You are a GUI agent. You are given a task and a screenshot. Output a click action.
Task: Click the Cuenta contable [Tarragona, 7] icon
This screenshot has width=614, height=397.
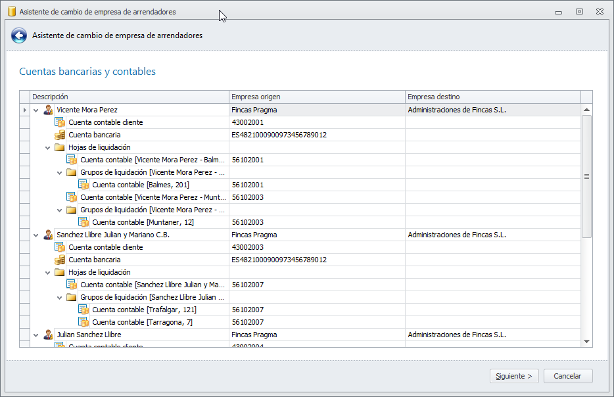83,322
